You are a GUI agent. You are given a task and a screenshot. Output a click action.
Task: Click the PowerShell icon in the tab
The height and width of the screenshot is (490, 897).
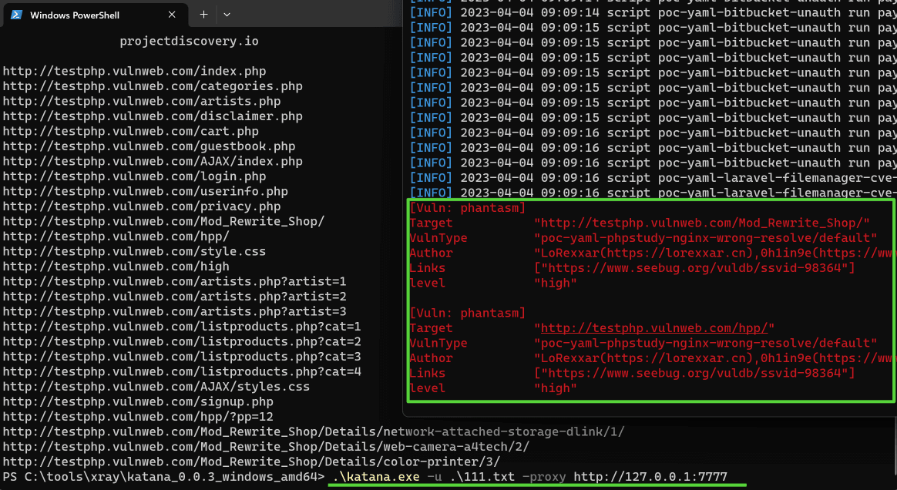pyautogui.click(x=16, y=15)
